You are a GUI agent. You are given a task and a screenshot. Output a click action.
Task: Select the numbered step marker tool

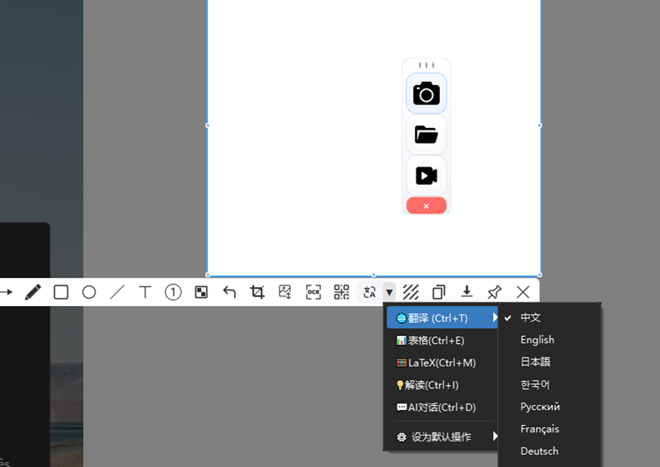173,292
